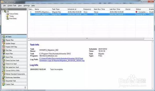Click the WWMFG_Migration_002 task name text
Viewport: 155px width, 91px height.
click(49, 50)
